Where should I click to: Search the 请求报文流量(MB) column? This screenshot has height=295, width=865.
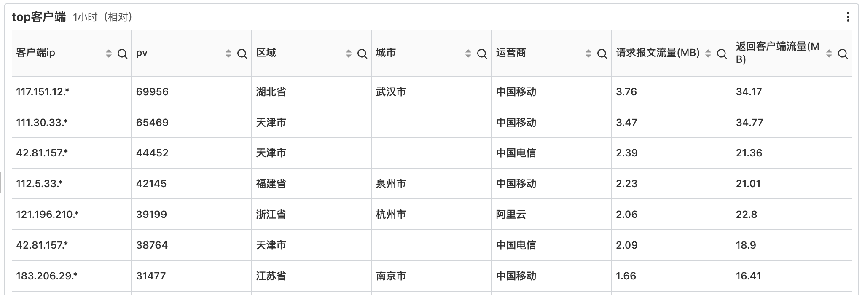tap(722, 54)
